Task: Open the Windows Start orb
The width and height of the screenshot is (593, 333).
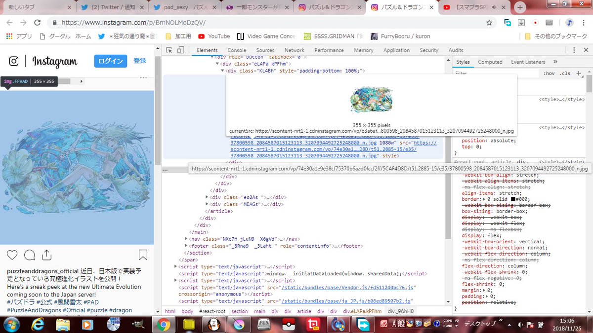Action: [x=11, y=324]
